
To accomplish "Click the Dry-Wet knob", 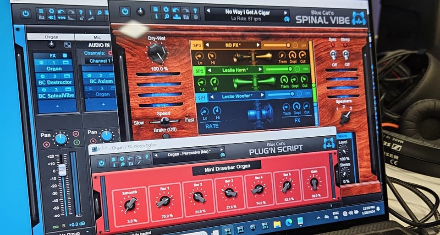I will click(x=157, y=53).
